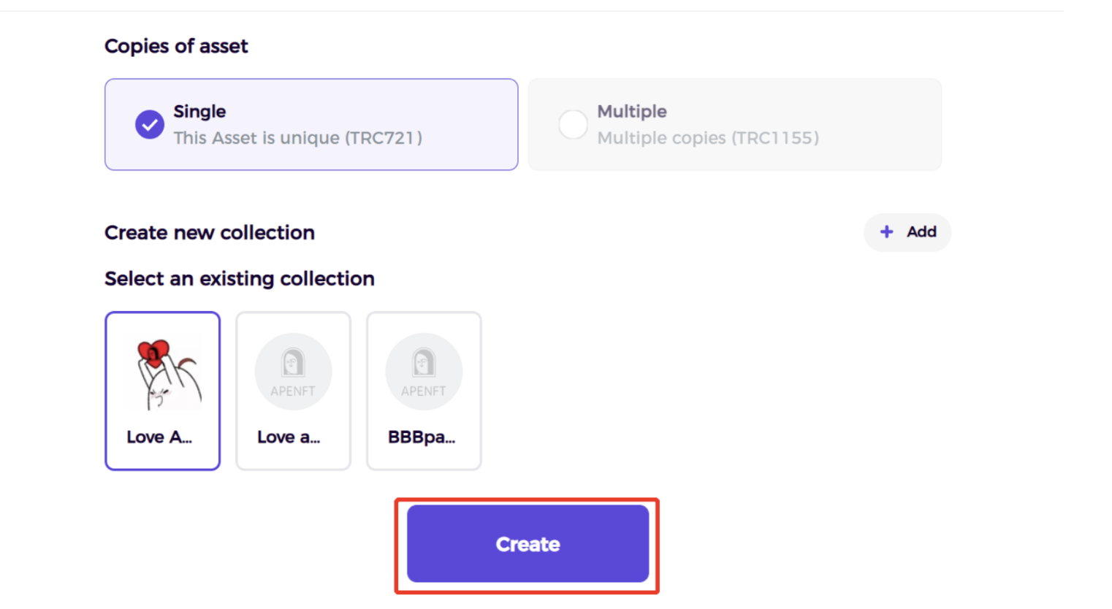1112x609 pixels.
Task: Click the 'Multiple' option title
Action: pos(632,112)
